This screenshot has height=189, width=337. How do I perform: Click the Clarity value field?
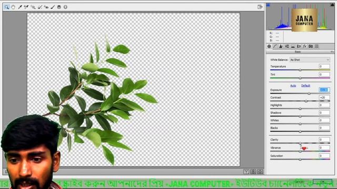(324, 140)
